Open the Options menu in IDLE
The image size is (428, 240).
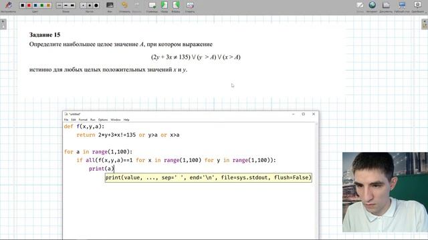pos(103,120)
